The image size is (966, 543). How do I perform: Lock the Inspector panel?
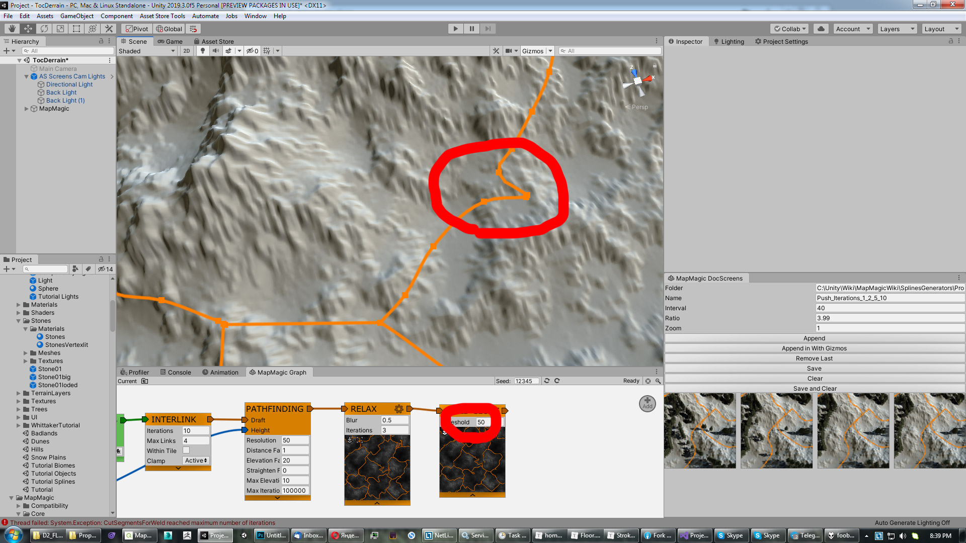pos(951,41)
